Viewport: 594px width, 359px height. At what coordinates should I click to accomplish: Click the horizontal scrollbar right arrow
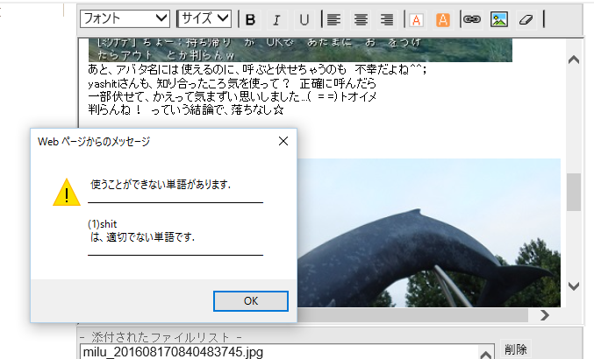click(544, 314)
